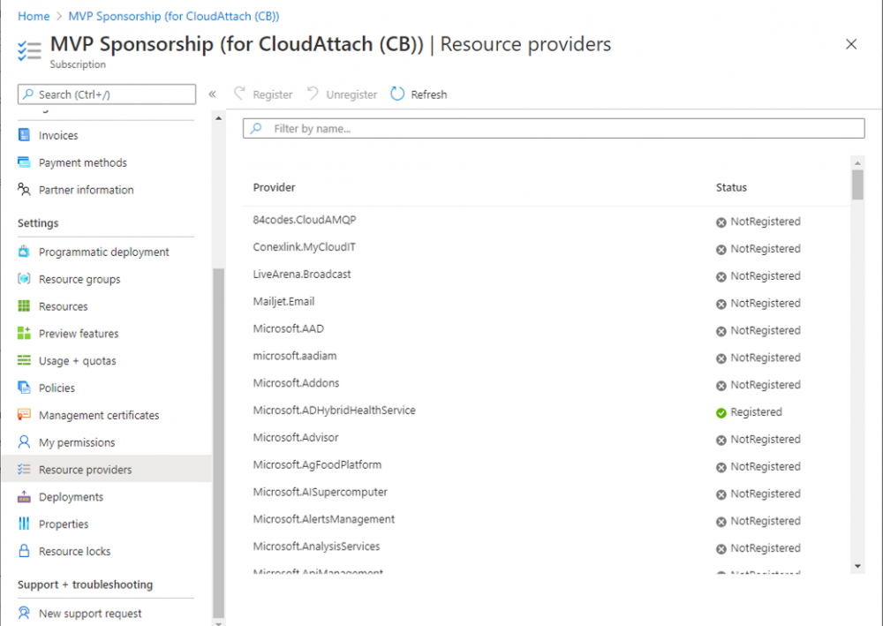Click the Partner information people icon
The image size is (883, 626).
click(24, 189)
